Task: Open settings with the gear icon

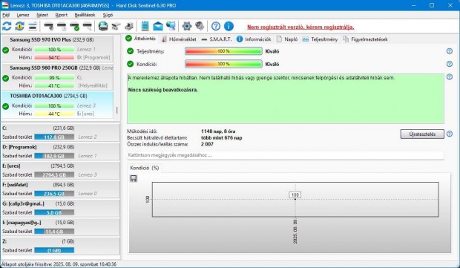Action: tap(186, 26)
